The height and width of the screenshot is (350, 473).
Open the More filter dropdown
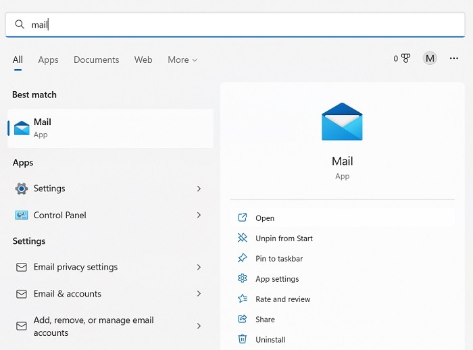click(183, 59)
